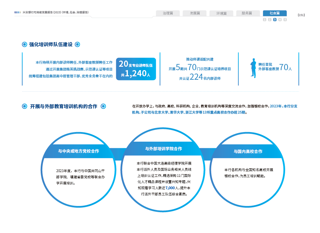Click circle icon left of 开展与外部教育培训机构的合作
The height and width of the screenshot is (233, 320).
click(24, 106)
